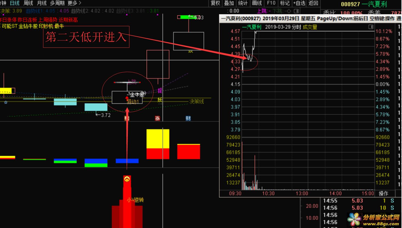Activate the 画线 drawing tools
This screenshot has width=402, height=228.
(x=257, y=3)
